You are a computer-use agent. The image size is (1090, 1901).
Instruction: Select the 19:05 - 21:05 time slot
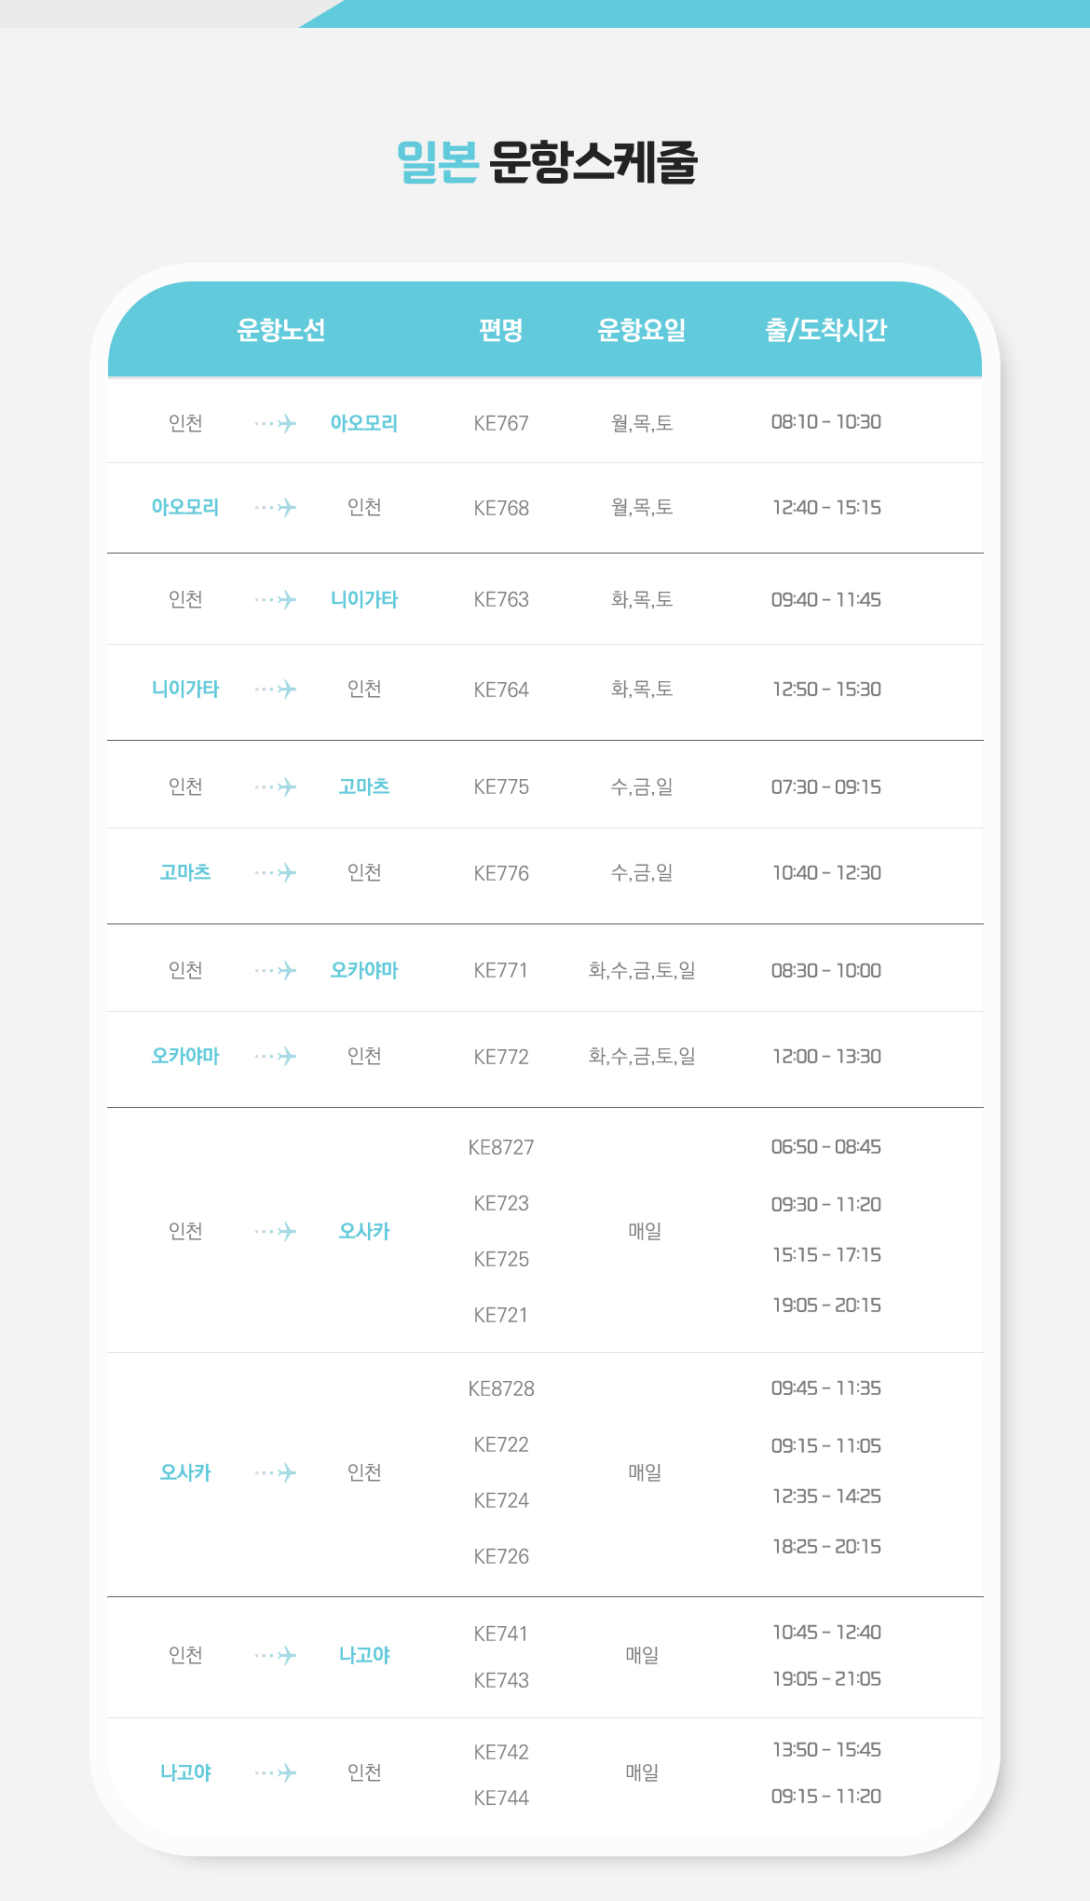(826, 1679)
